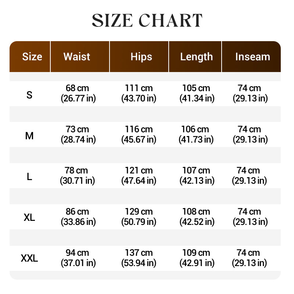
Task: Pick the XXL size row label
Action: click(29, 259)
